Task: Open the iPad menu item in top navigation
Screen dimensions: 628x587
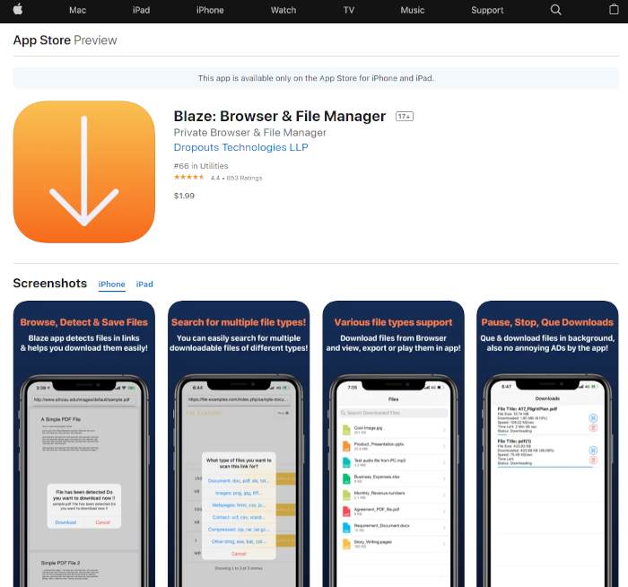Action: point(142,10)
